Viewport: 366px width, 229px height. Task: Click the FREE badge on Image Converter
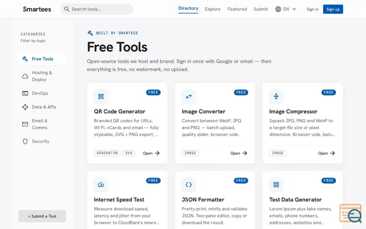241,93
